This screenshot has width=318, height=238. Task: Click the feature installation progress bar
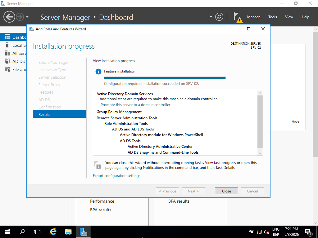(x=165, y=78)
